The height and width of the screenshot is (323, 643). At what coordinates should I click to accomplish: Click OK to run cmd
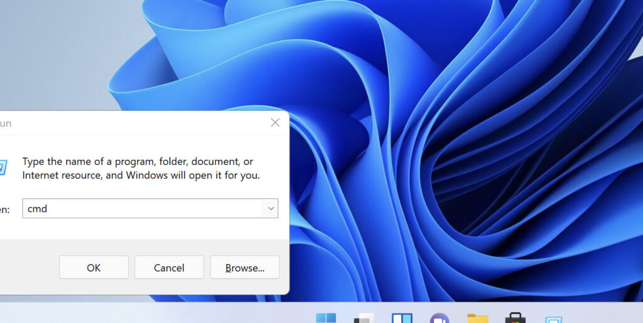pos(94,268)
